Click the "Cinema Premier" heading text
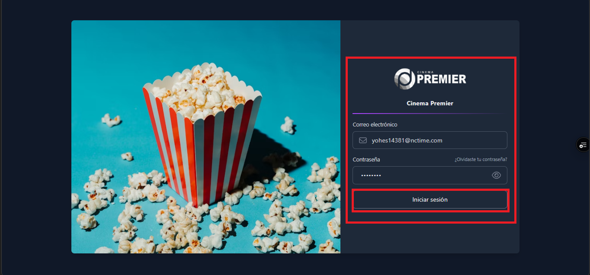This screenshot has width=590, height=275. pos(430,103)
